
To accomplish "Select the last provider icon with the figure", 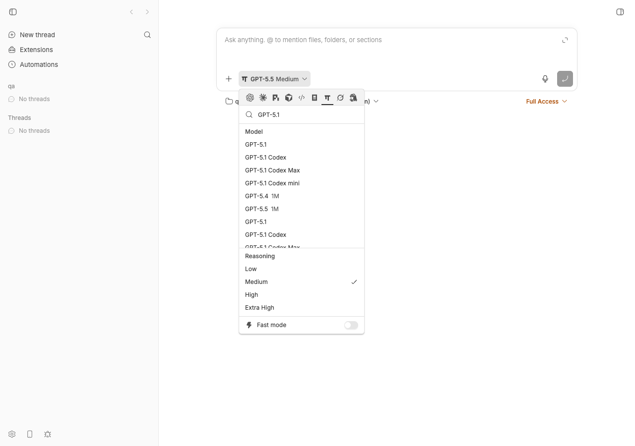I will pos(353,98).
